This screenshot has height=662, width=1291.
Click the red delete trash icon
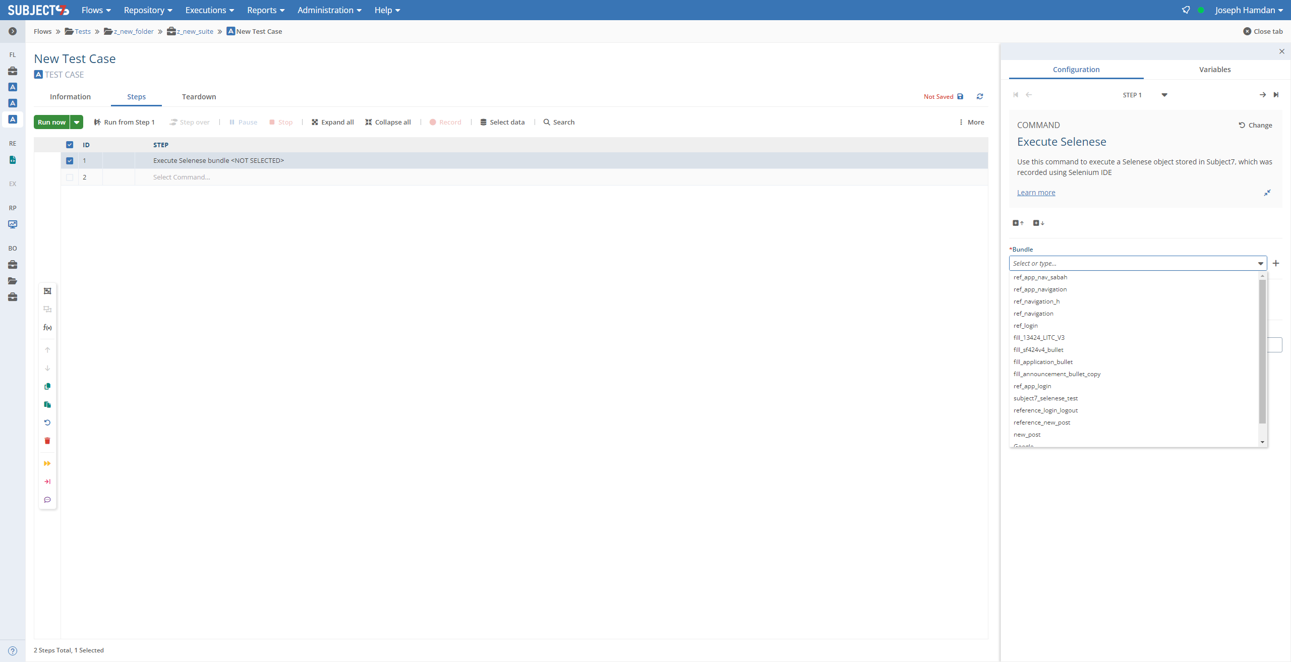click(x=47, y=441)
